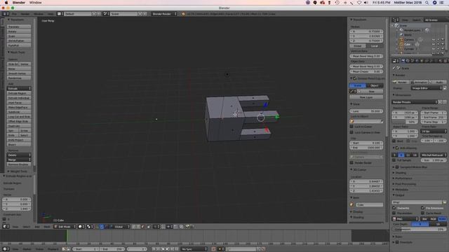Select vertex select mode icon
Image resolution: width=449 pixels, height=252 pixels.
134,227
